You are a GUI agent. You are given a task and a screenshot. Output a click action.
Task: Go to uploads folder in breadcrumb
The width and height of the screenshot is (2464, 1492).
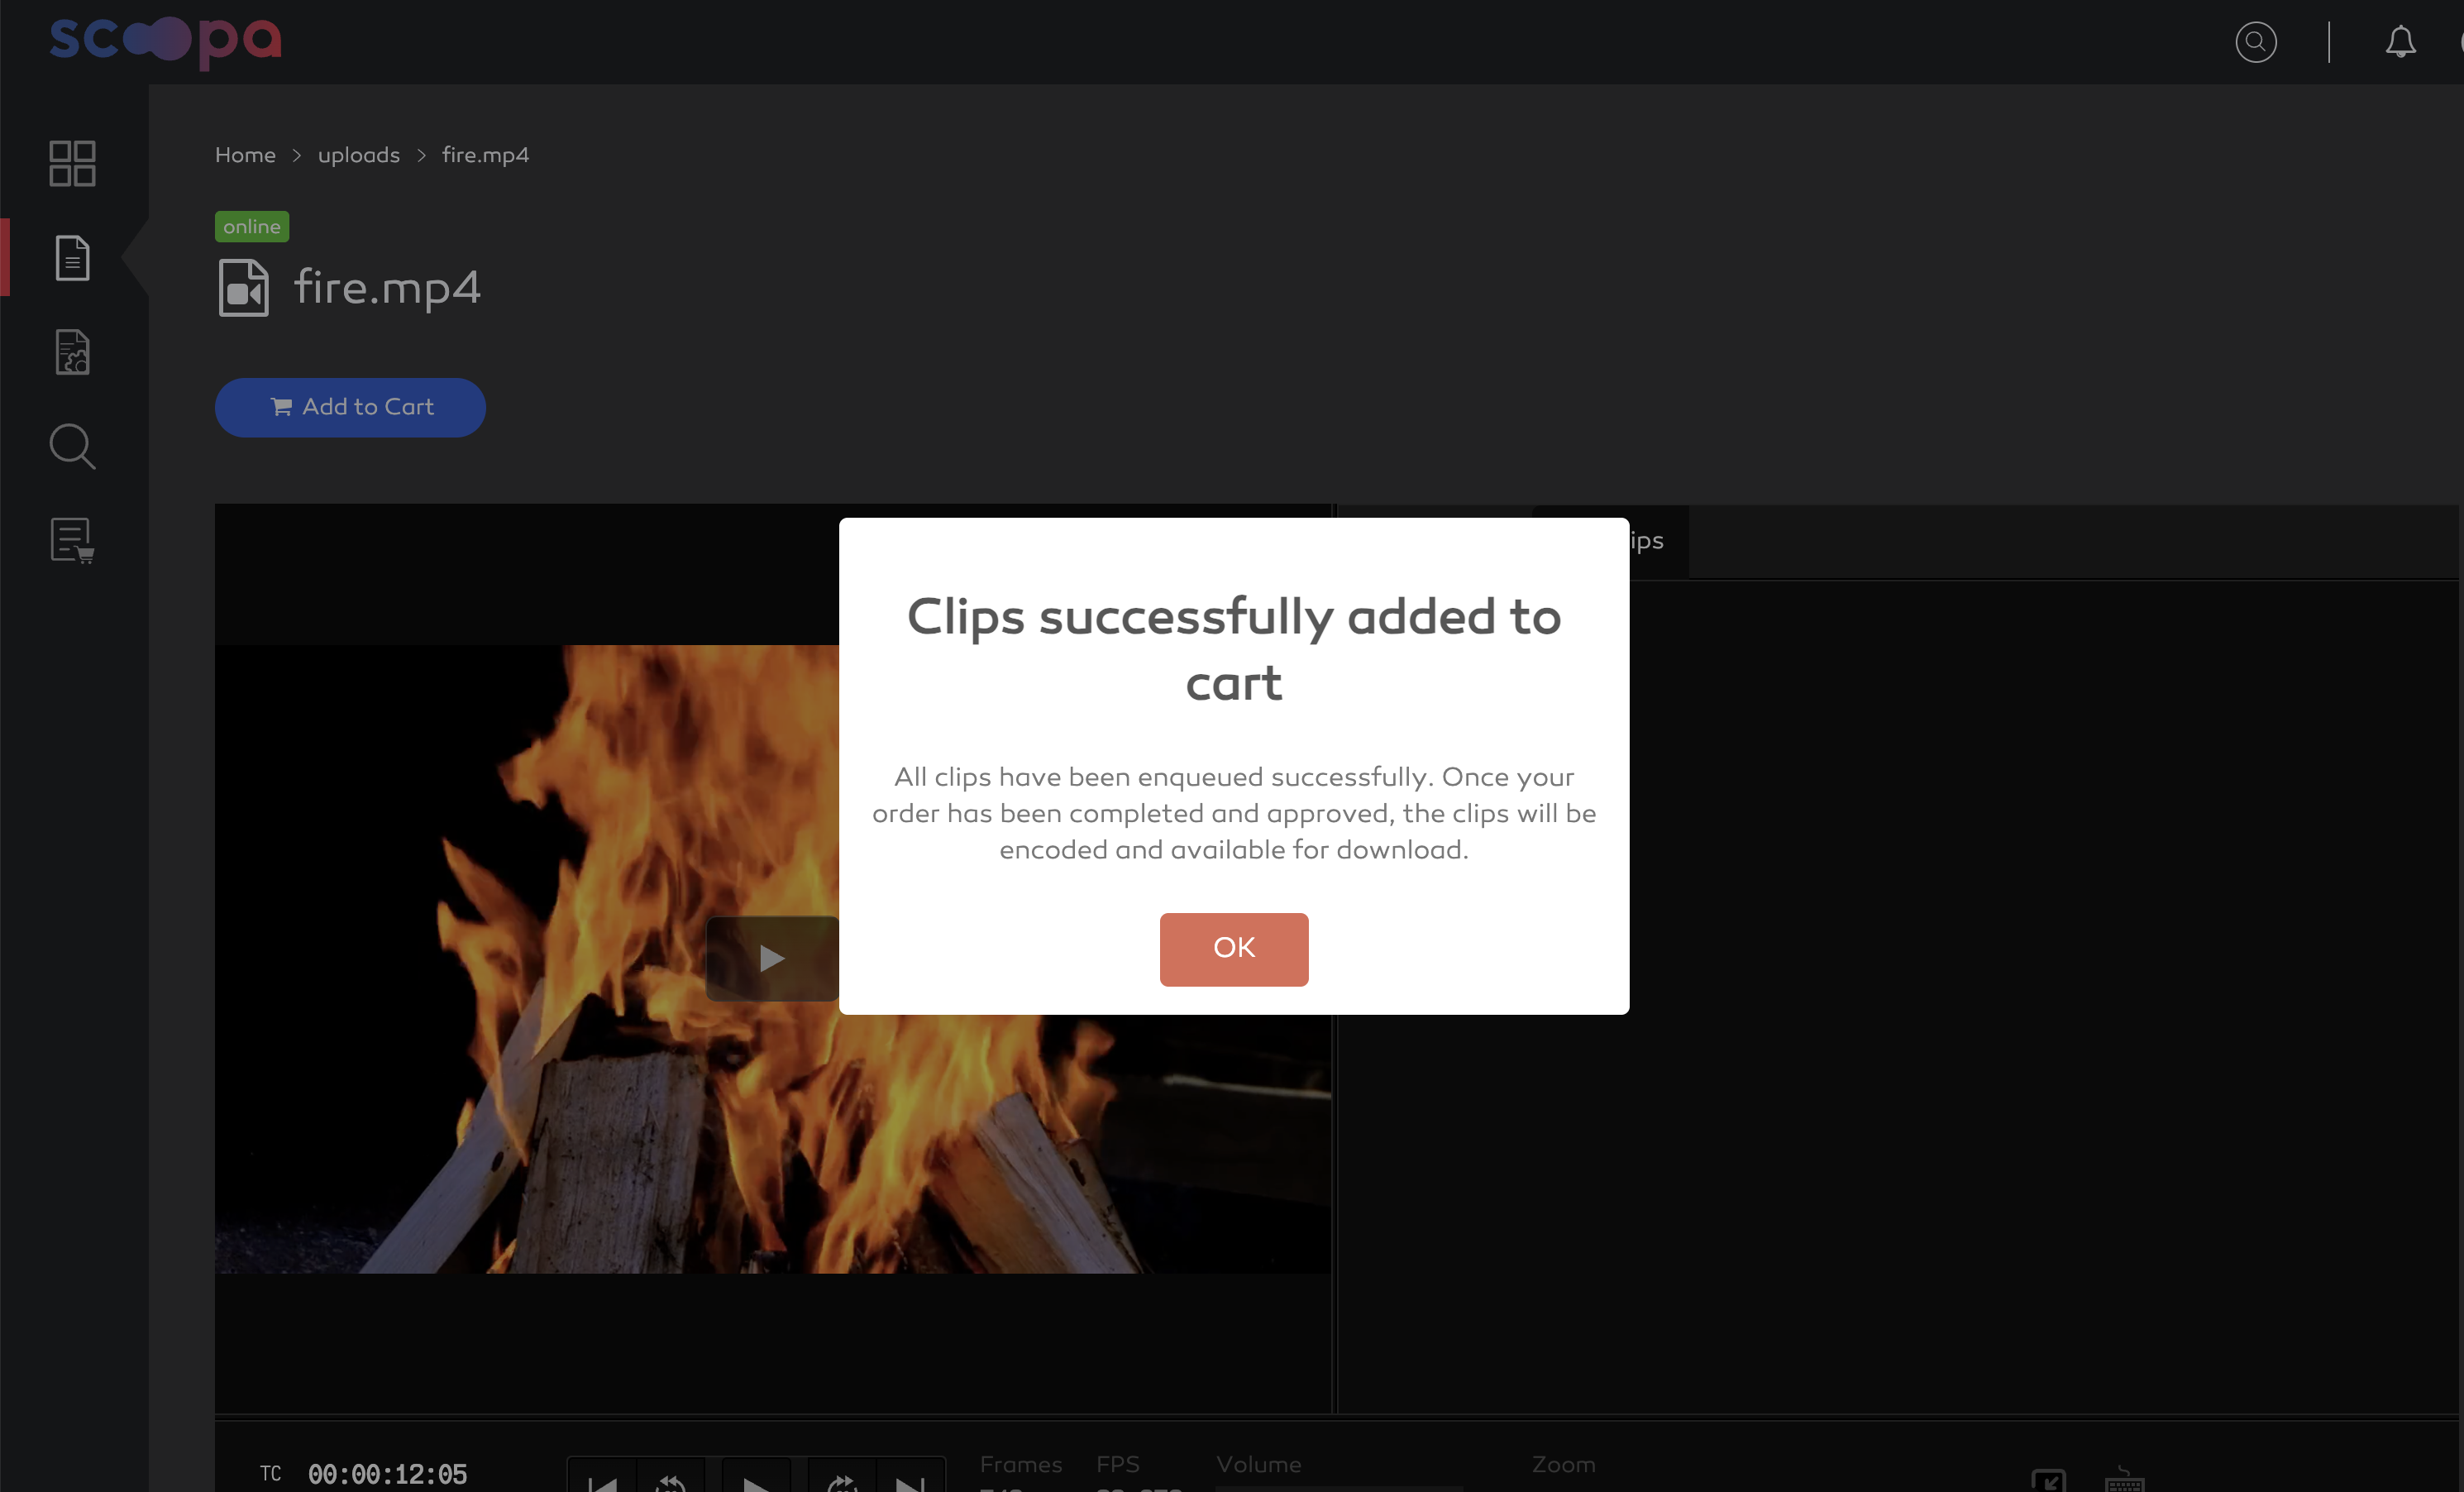tap(358, 155)
